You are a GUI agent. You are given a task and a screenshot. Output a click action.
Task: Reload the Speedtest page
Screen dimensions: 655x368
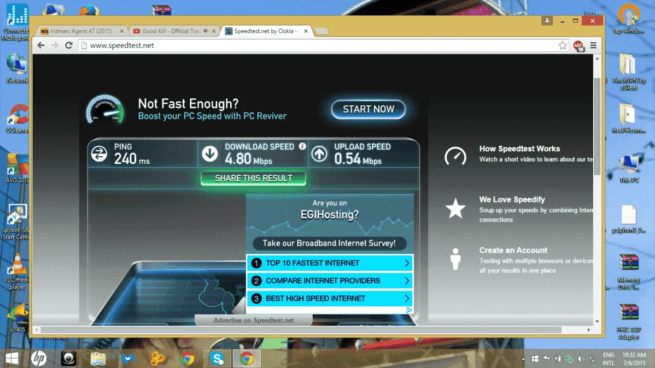pos(69,45)
